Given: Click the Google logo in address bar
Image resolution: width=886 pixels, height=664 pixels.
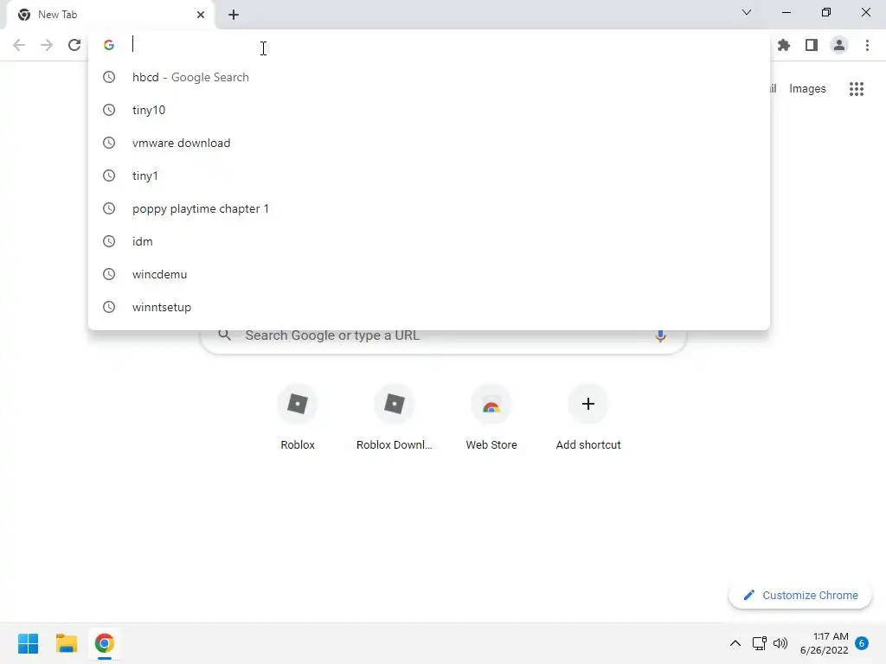Looking at the screenshot, I should click(109, 45).
